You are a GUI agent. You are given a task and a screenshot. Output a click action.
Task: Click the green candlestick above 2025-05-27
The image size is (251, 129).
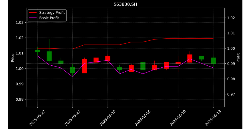(x=73, y=70)
